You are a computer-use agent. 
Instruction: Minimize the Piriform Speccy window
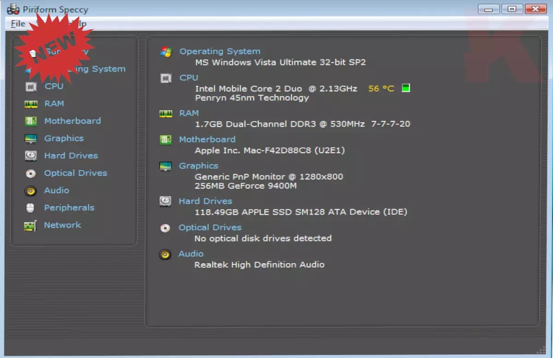(489, 9)
